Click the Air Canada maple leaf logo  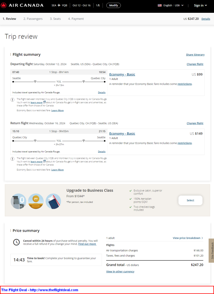click(x=4, y=5)
